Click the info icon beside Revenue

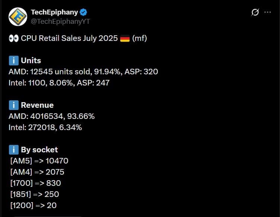click(x=13, y=105)
